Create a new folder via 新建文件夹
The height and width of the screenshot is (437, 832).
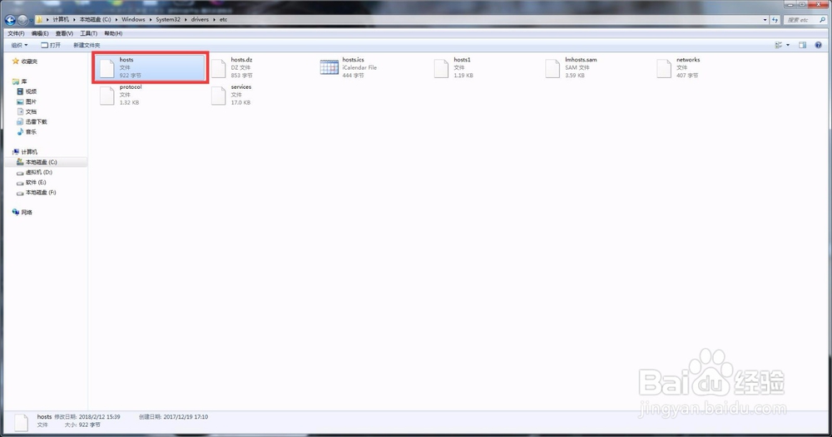click(x=87, y=45)
